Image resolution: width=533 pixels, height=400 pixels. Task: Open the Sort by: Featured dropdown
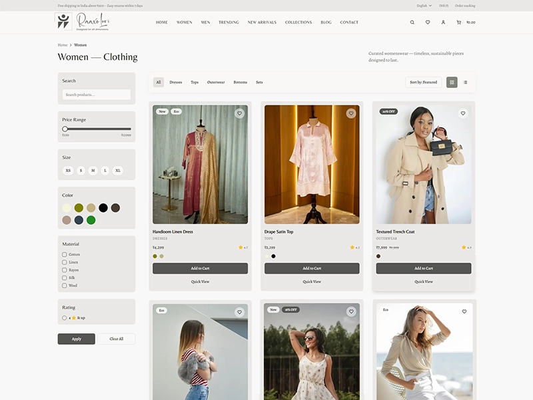click(423, 82)
